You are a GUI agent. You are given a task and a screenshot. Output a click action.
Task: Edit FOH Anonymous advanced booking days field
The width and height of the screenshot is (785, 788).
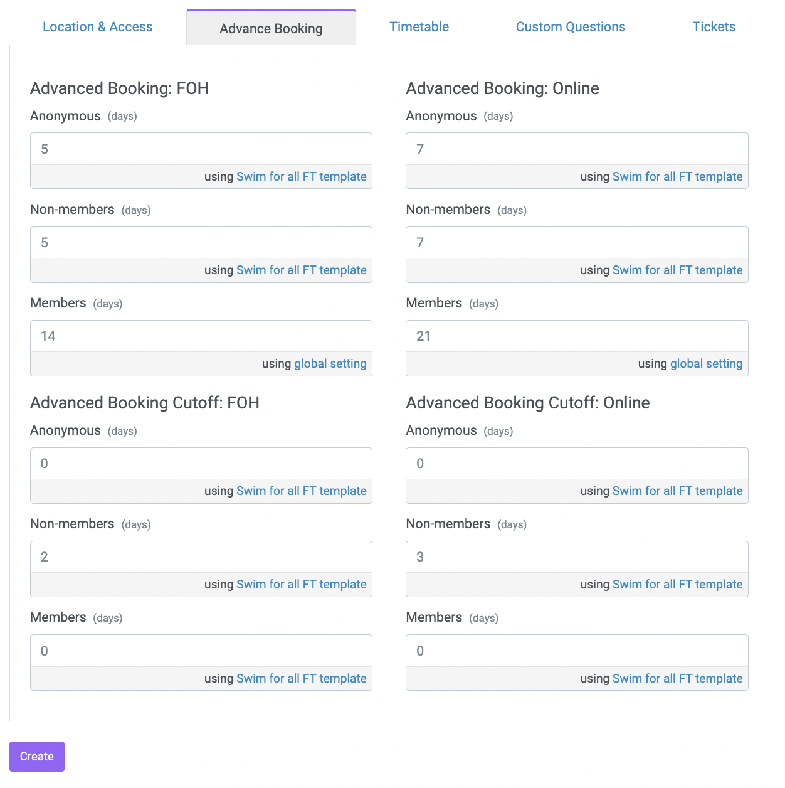click(201, 149)
